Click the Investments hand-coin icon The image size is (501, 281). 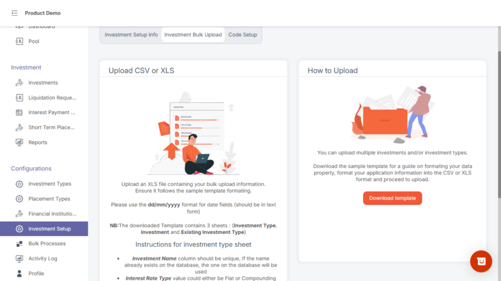click(20, 83)
